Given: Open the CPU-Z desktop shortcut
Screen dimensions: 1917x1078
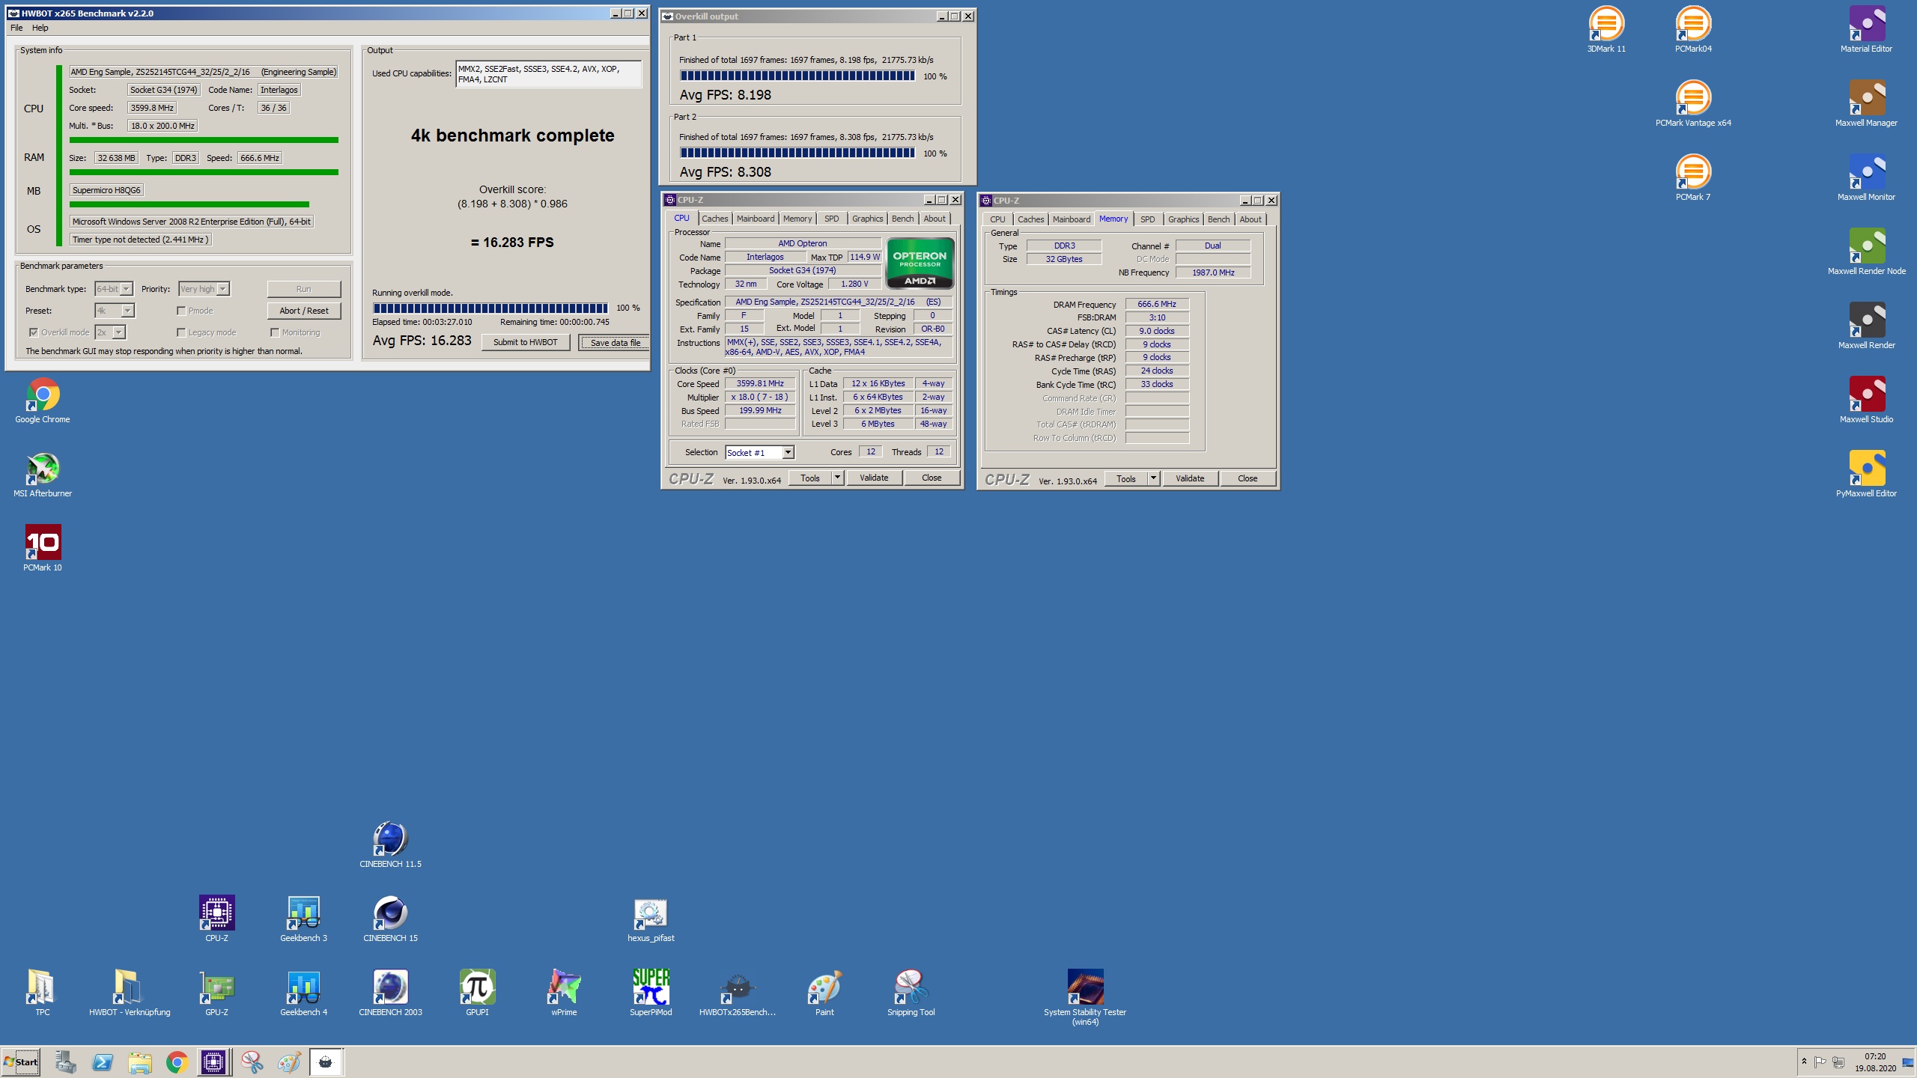Looking at the screenshot, I should pos(216,919).
